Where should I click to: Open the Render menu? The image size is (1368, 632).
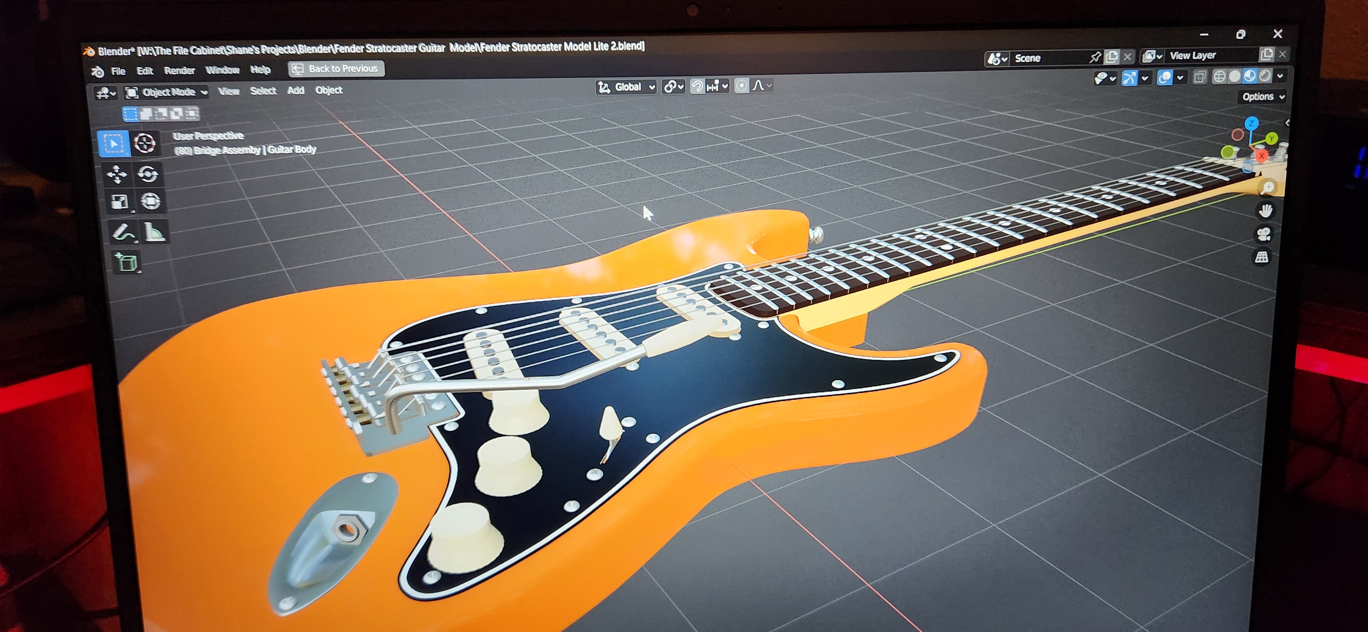tap(180, 70)
